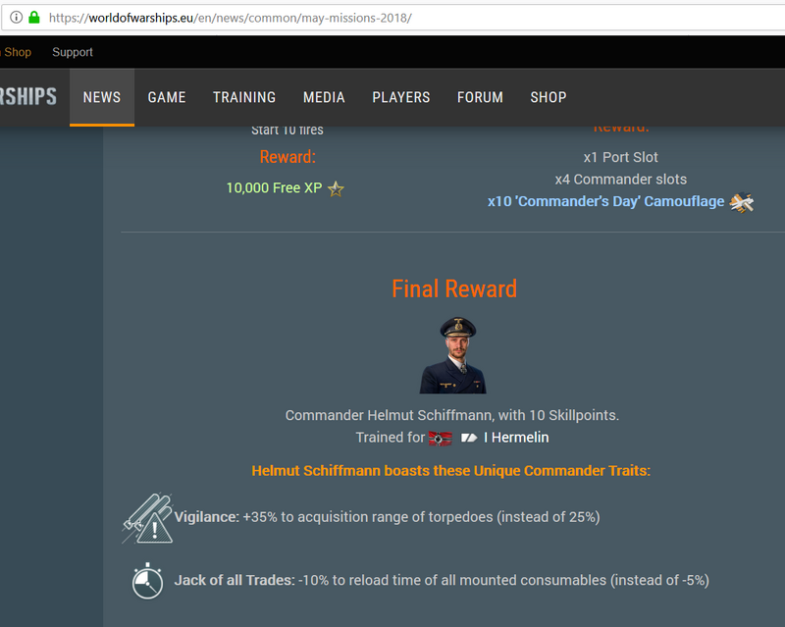Open the SHOP menu in main navigation

(549, 97)
